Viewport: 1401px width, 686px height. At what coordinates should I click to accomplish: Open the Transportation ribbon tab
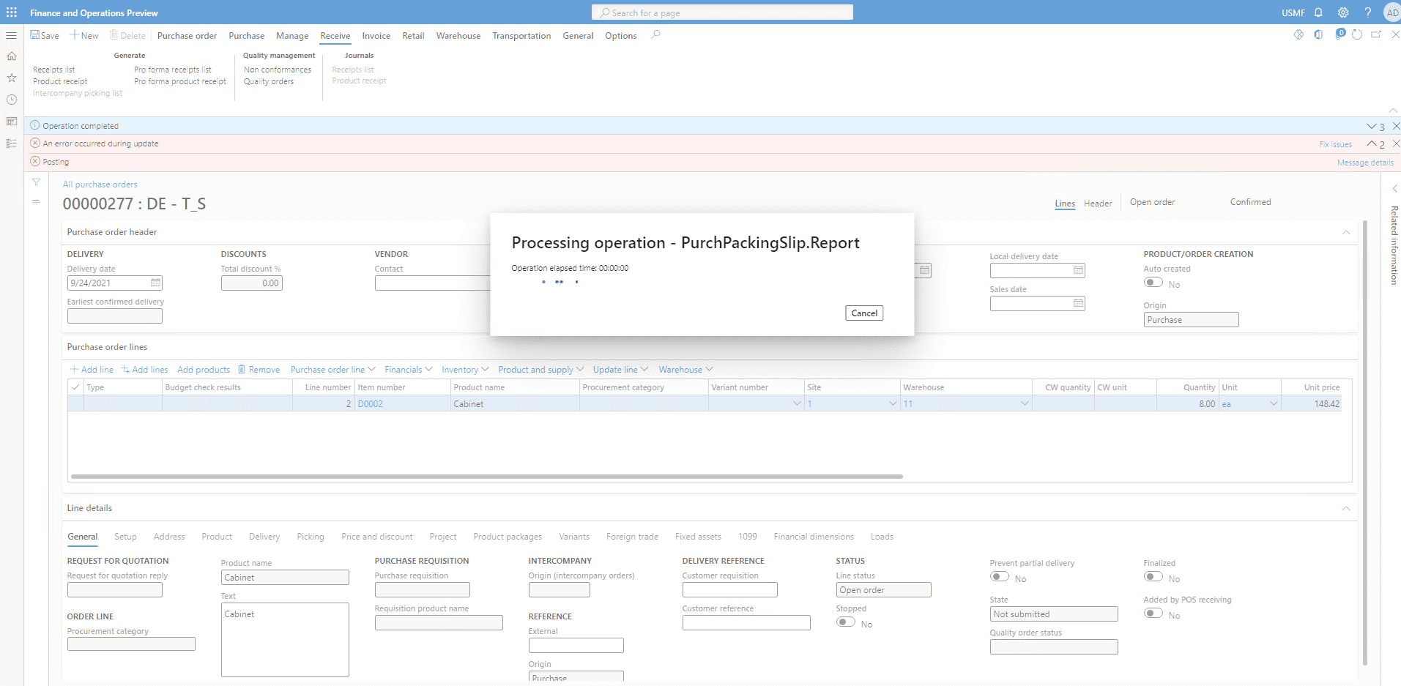(521, 36)
